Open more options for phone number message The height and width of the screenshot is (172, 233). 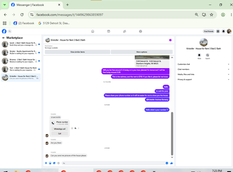(x=79, y=128)
